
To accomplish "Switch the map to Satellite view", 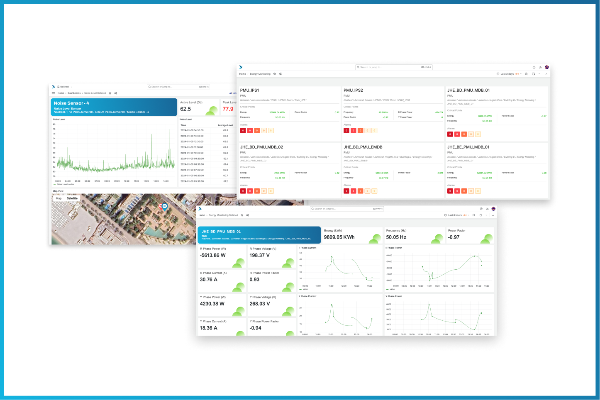I will [x=72, y=198].
